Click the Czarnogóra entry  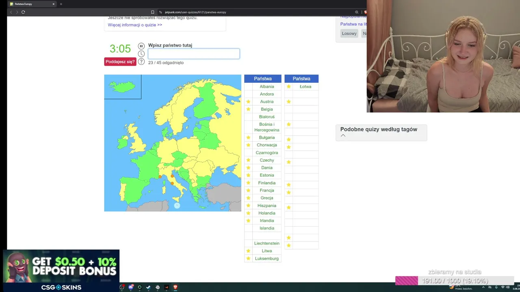pyautogui.click(x=267, y=153)
